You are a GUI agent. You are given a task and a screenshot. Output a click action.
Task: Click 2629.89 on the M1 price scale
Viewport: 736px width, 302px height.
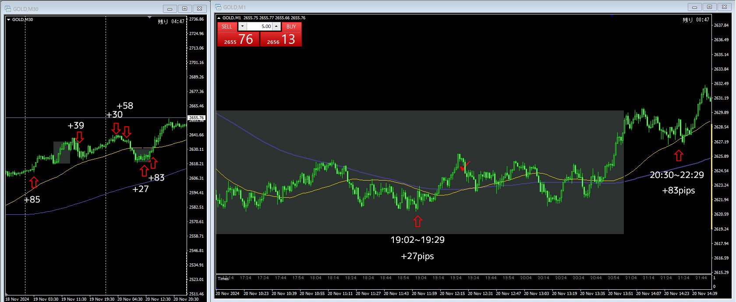pos(721,113)
